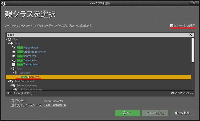Open the 表示オプション dropdown

coord(182,93)
